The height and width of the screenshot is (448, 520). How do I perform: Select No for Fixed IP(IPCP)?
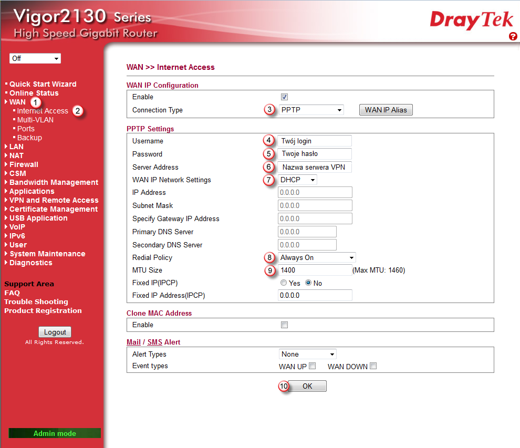[308, 283]
